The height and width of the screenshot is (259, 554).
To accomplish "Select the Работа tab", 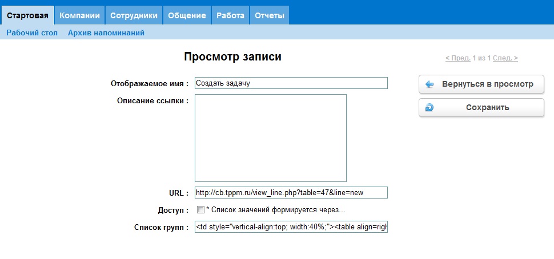I will coord(230,15).
